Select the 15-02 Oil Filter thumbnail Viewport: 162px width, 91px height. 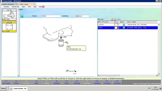pyautogui.click(x=9, y=27)
